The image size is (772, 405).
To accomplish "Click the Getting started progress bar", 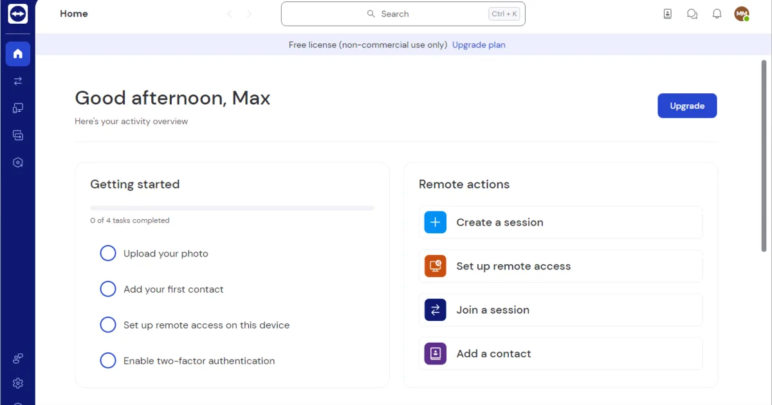I will tap(232, 208).
